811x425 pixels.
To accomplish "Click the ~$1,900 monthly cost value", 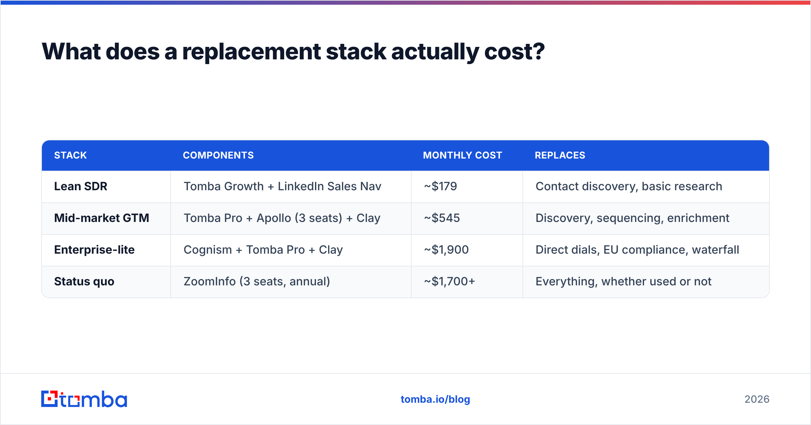I will (x=446, y=250).
